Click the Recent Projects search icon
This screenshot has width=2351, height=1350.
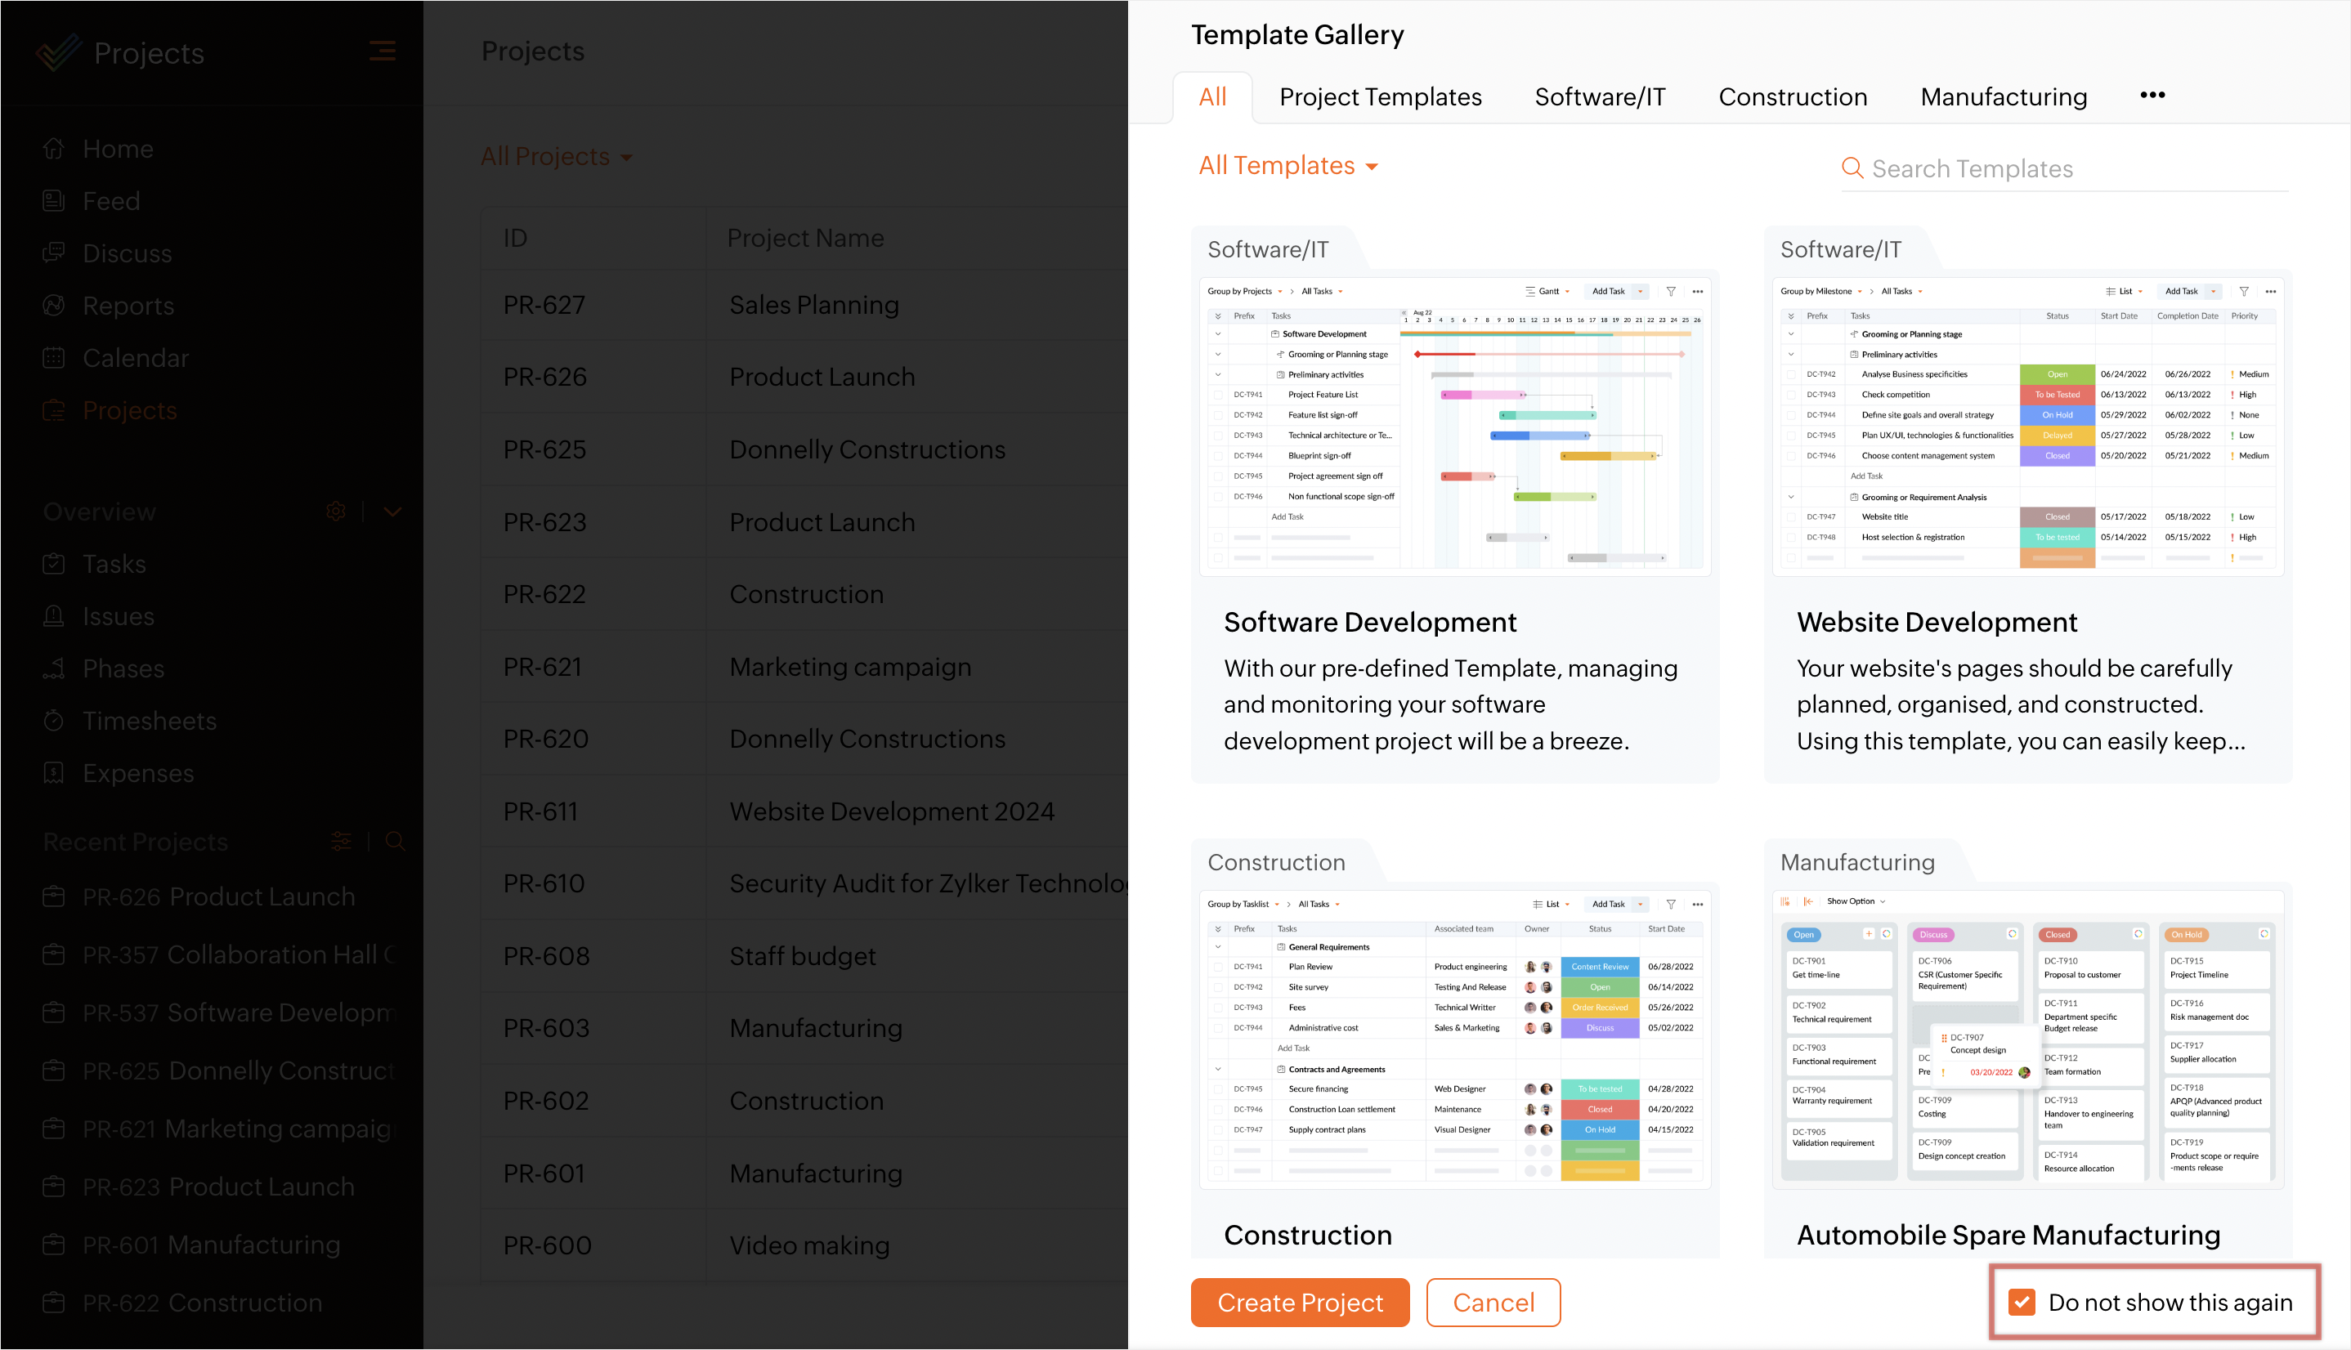(395, 841)
